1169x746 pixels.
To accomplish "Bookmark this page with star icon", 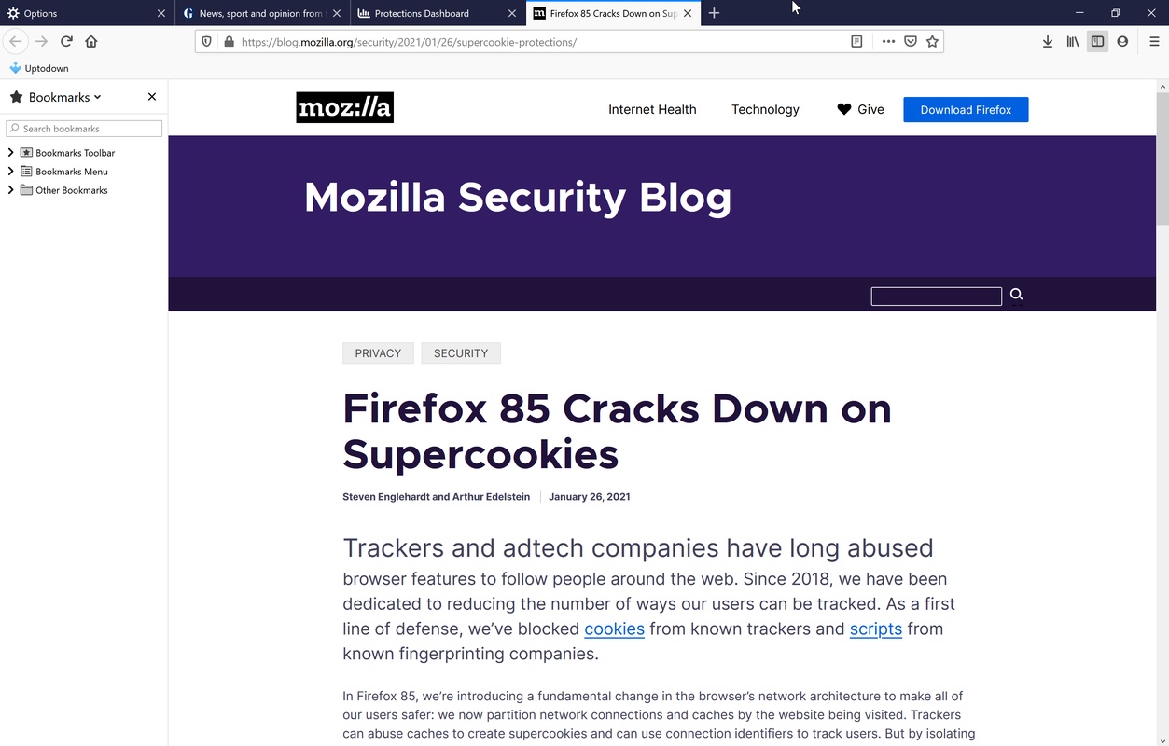I will pyautogui.click(x=932, y=42).
